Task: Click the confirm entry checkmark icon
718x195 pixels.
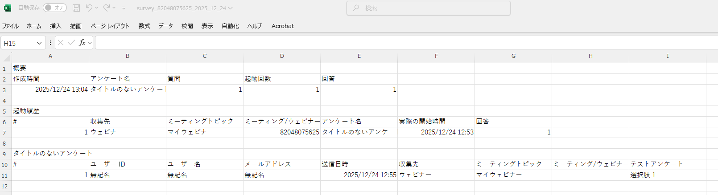Action: pos(71,43)
